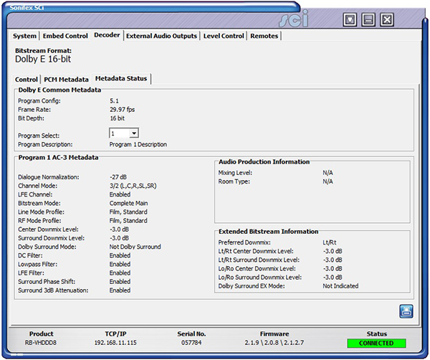Click the Room Type 'N/A' value
This screenshot has height=360, width=430.
(x=328, y=181)
